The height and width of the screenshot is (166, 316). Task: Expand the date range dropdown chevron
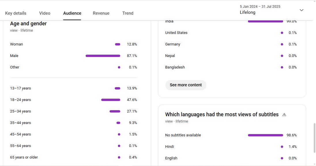pyautogui.click(x=302, y=10)
